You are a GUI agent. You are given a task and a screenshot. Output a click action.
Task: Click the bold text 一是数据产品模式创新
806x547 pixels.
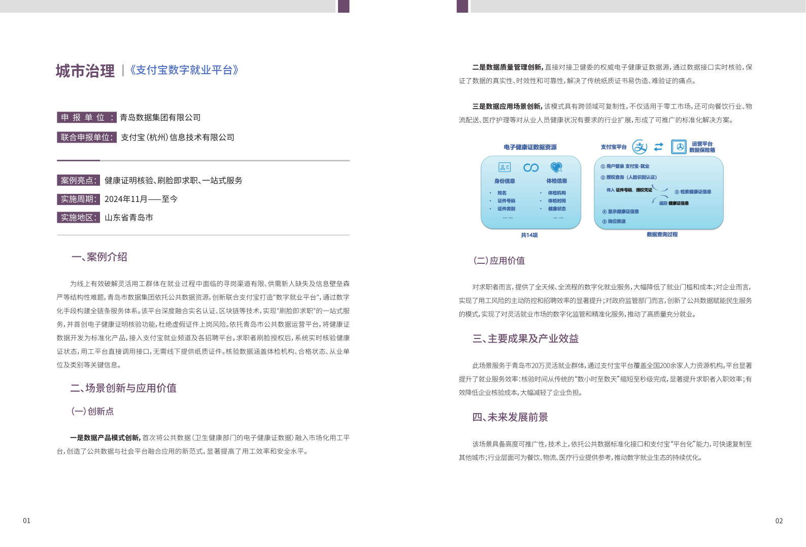pyautogui.click(x=105, y=438)
